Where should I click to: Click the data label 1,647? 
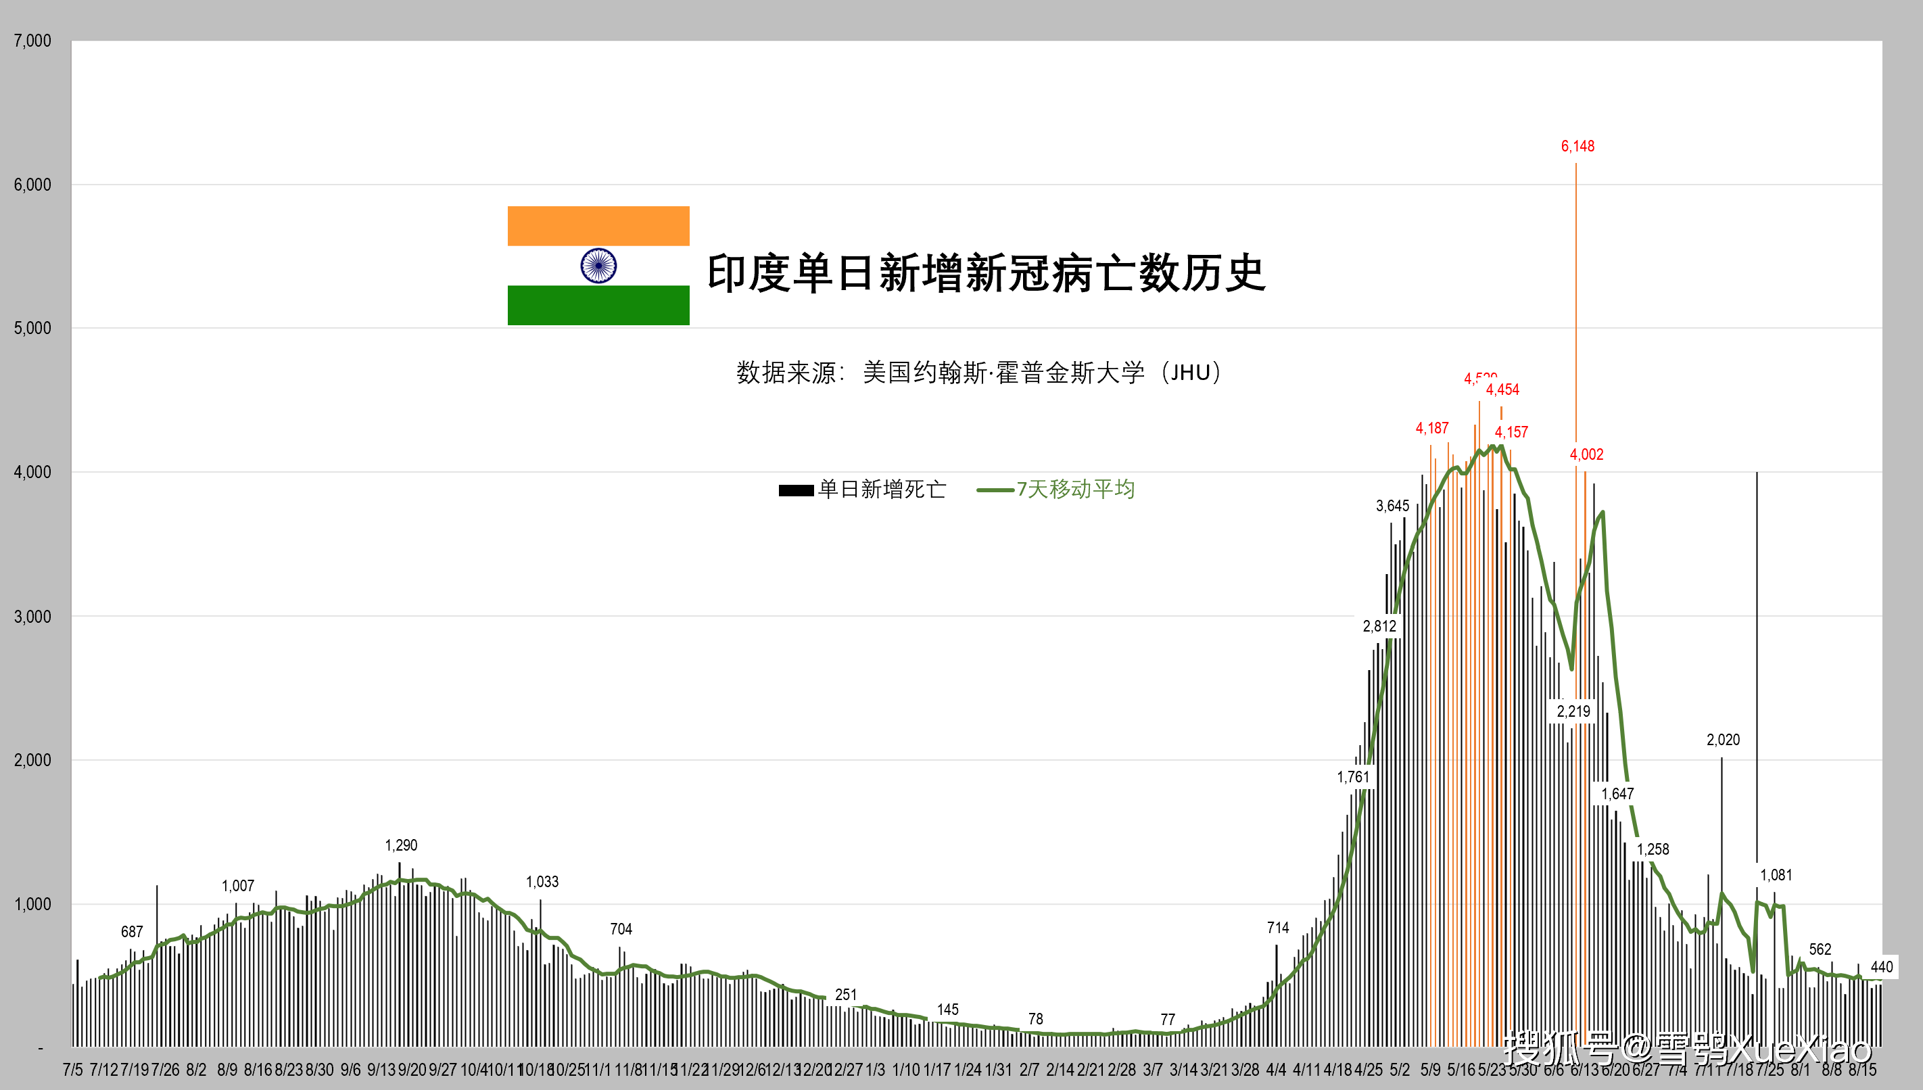point(1617,795)
